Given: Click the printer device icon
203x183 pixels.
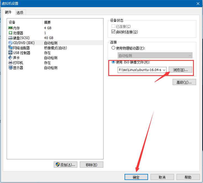Looking at the screenshot, I should (10, 62).
